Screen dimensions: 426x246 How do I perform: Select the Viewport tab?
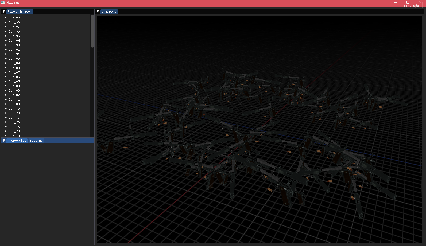109,11
